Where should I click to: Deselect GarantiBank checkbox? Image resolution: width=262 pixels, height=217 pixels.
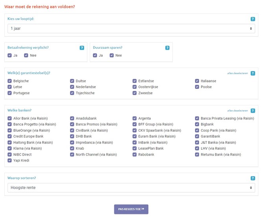(x=197, y=136)
